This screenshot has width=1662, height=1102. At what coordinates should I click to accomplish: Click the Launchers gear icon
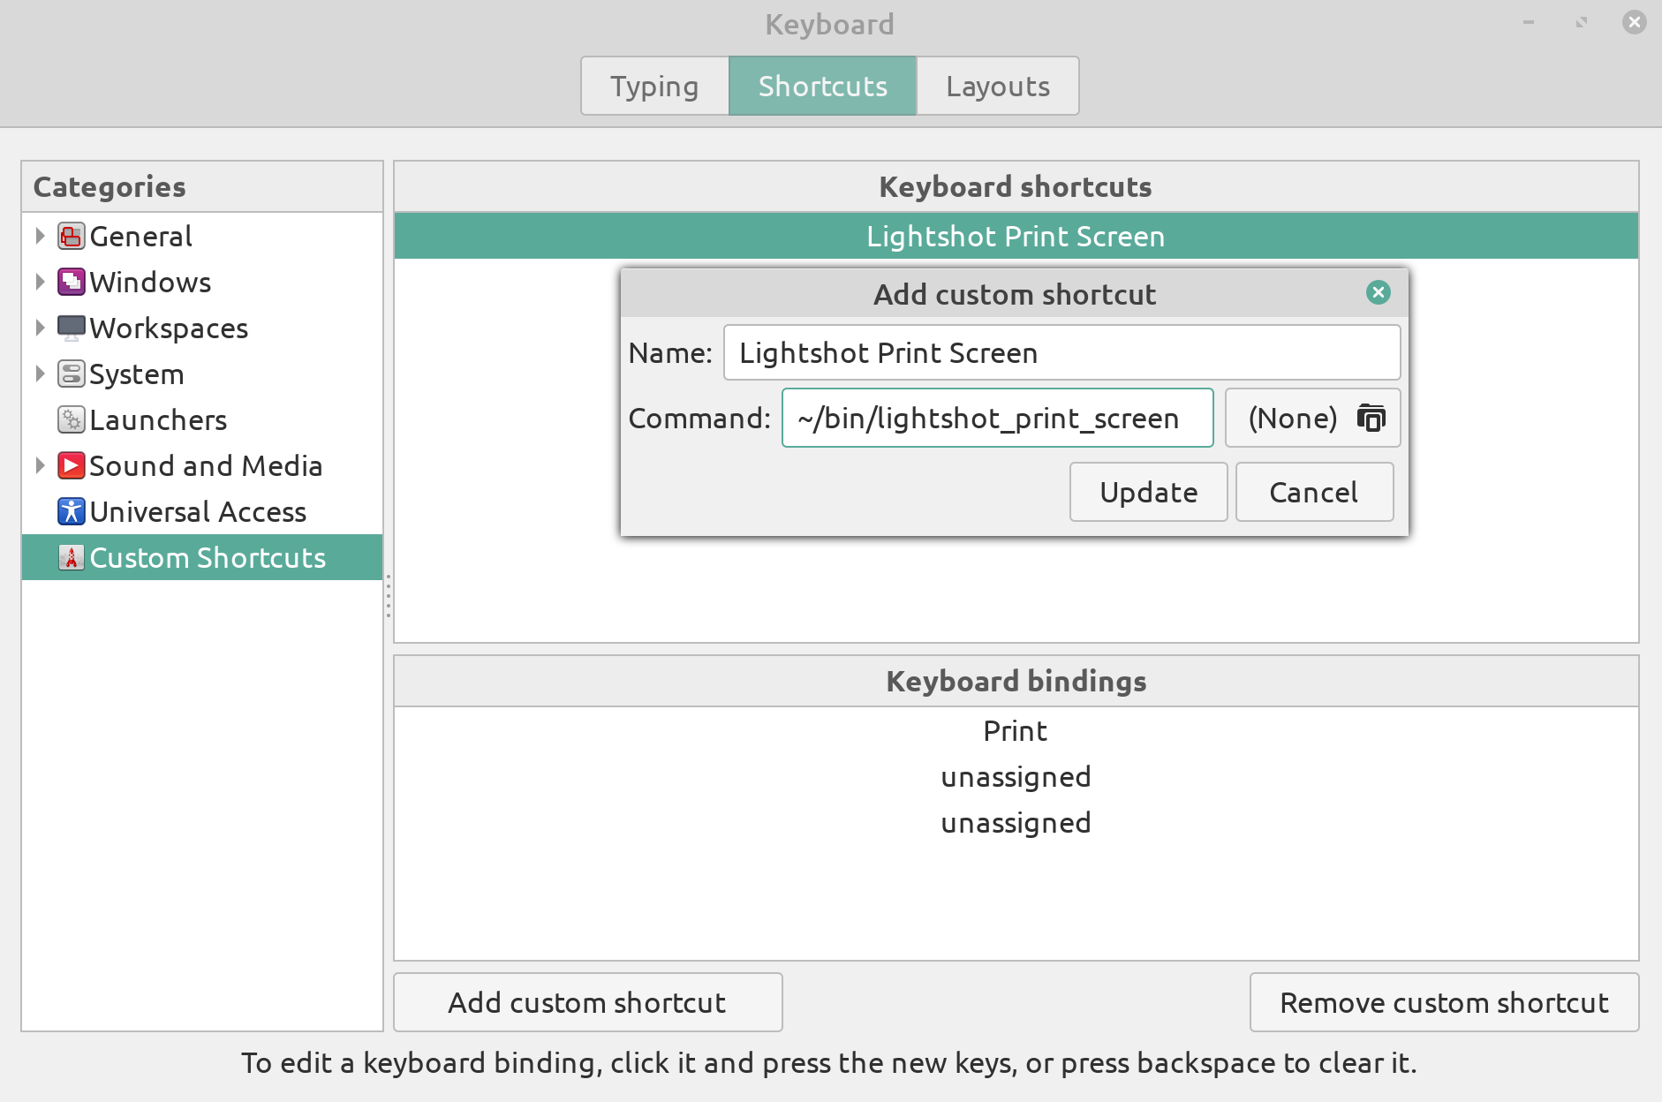coord(72,419)
